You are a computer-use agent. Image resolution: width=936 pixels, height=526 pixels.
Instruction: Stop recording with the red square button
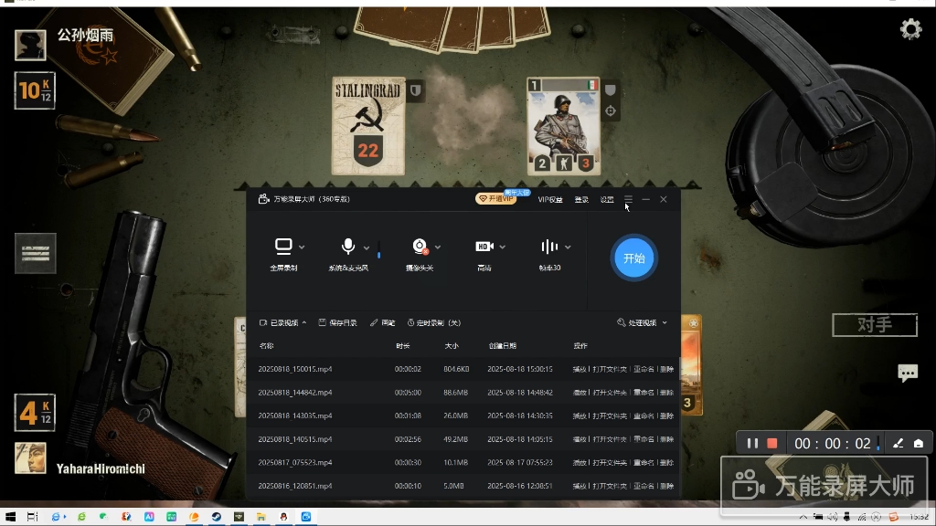point(771,443)
